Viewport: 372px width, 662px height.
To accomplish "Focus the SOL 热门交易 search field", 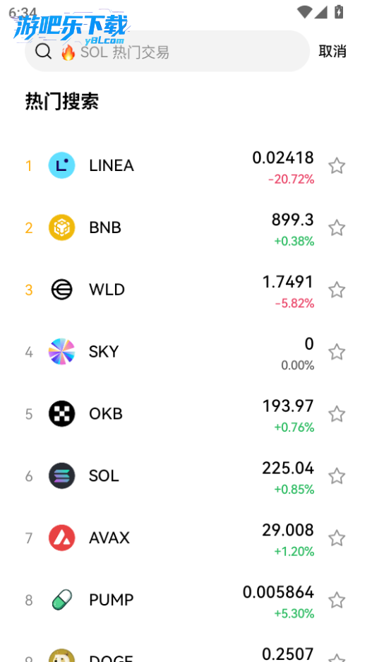I will (x=167, y=52).
